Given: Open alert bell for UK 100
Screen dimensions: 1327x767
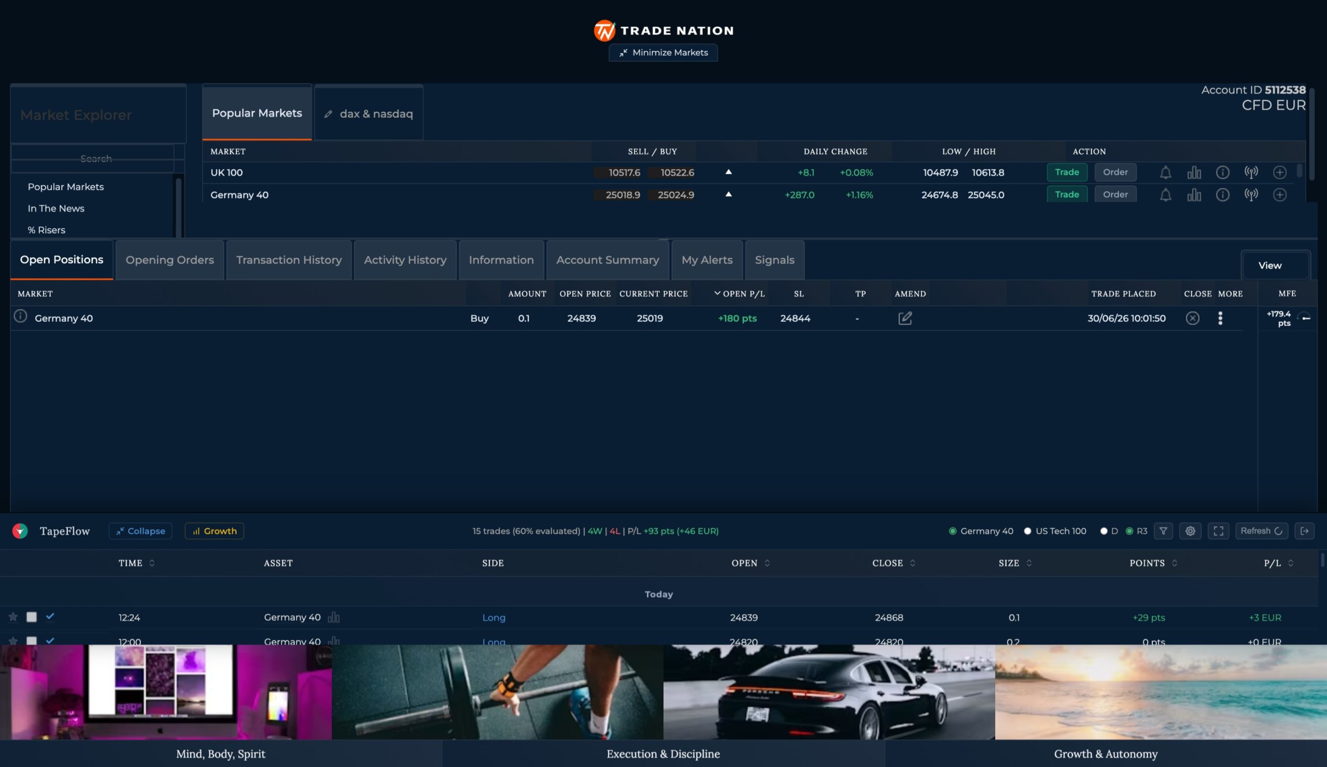Looking at the screenshot, I should 1165,172.
